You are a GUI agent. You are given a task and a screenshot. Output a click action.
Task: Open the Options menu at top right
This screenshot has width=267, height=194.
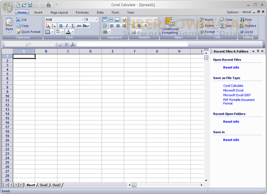pyautogui.click(x=234, y=12)
